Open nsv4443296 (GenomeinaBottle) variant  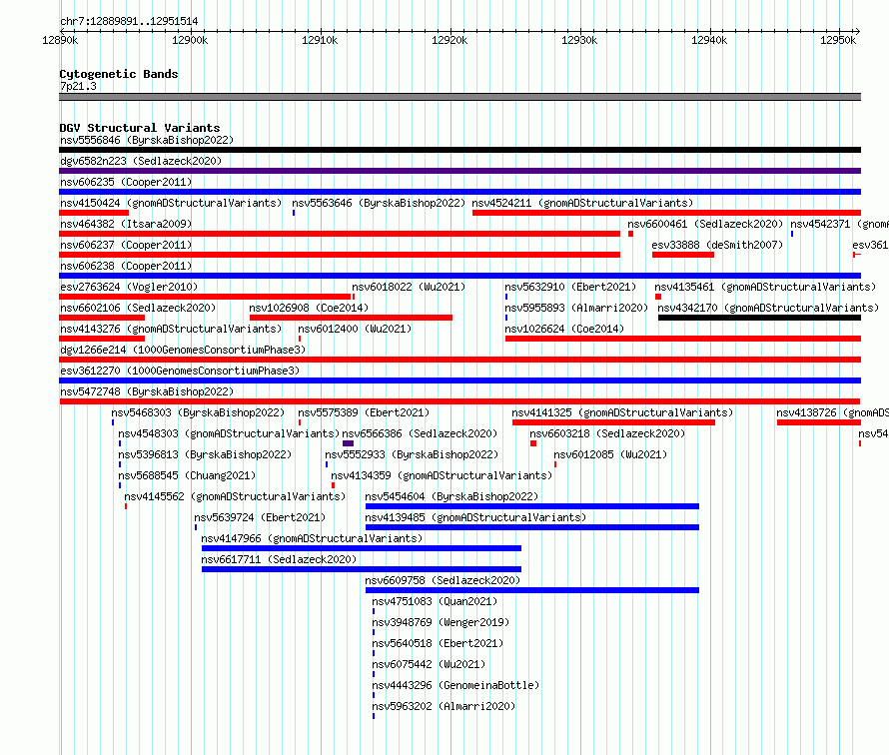455,685
